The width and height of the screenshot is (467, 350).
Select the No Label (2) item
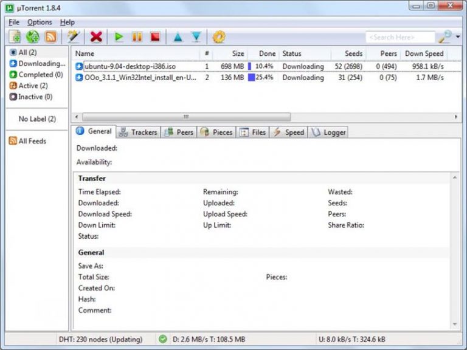37,118
